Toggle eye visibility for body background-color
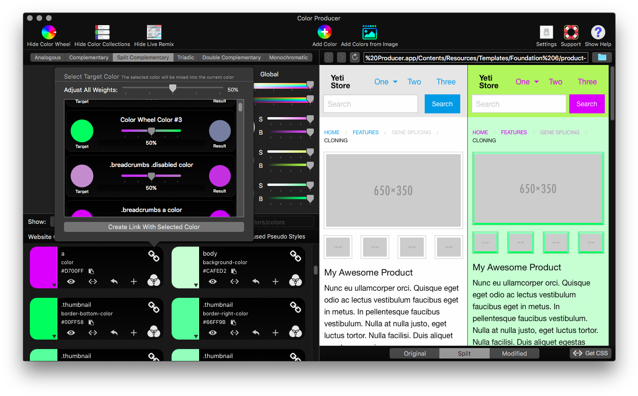This screenshot has width=638, height=396. pos(213,281)
